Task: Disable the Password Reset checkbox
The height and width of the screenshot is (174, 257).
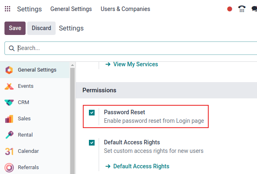Action: (x=92, y=113)
